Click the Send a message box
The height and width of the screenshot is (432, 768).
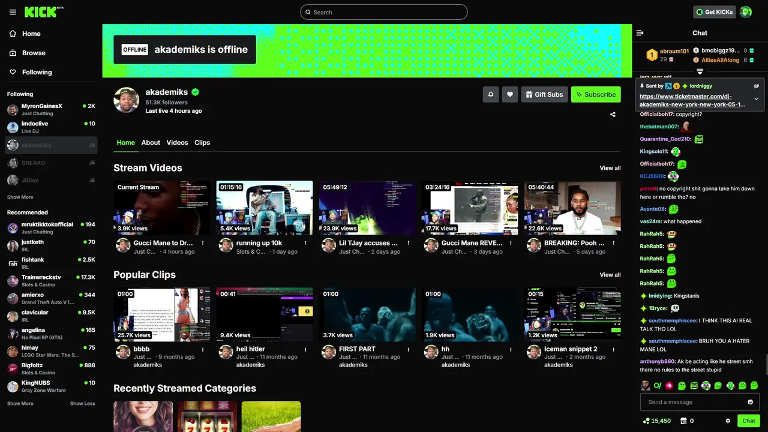(700, 402)
